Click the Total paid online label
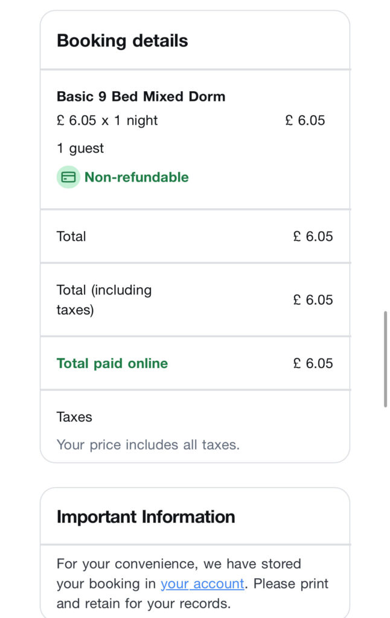 (112, 363)
